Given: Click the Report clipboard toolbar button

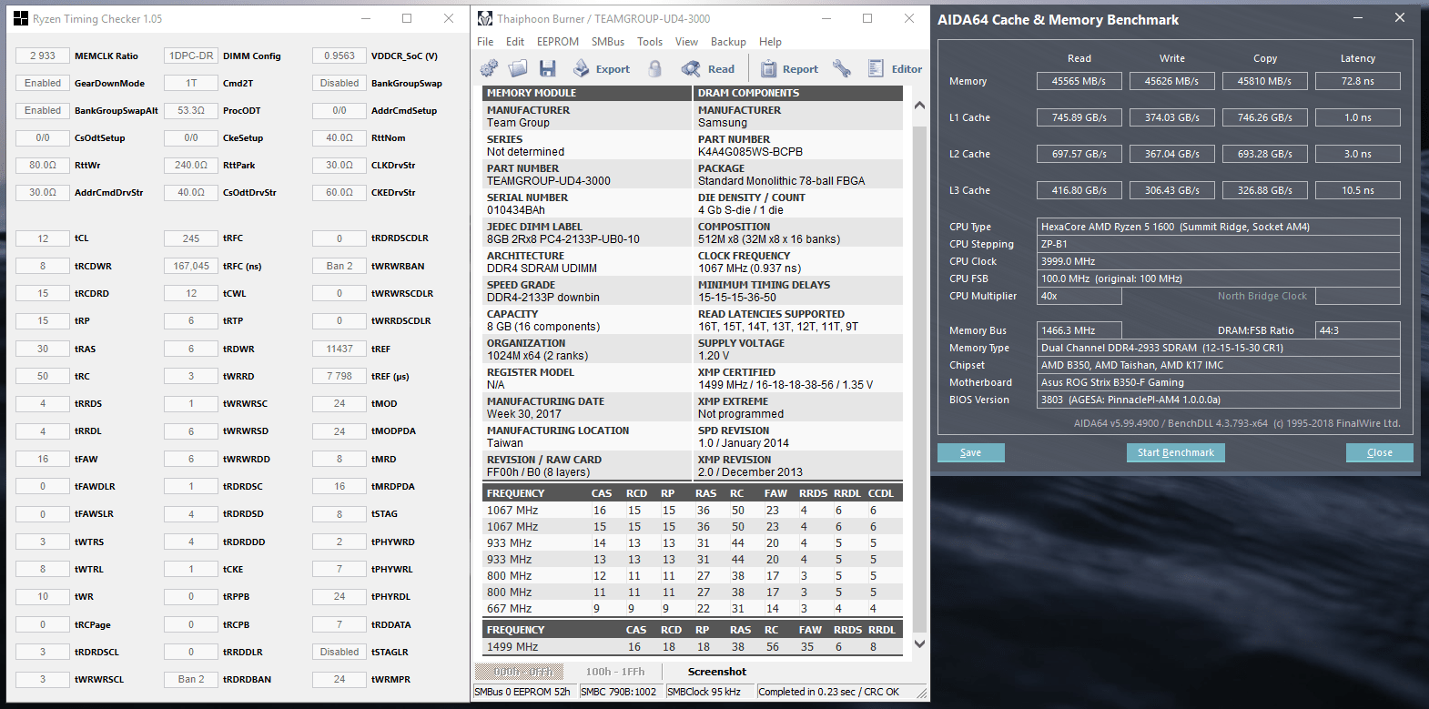Looking at the screenshot, I should pyautogui.click(x=789, y=68).
